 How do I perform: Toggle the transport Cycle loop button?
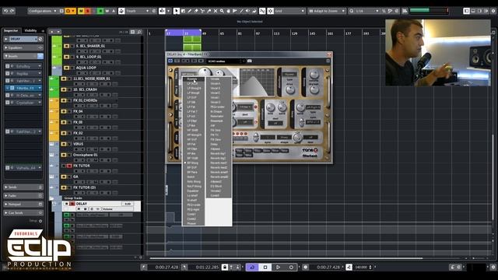(x=252, y=268)
